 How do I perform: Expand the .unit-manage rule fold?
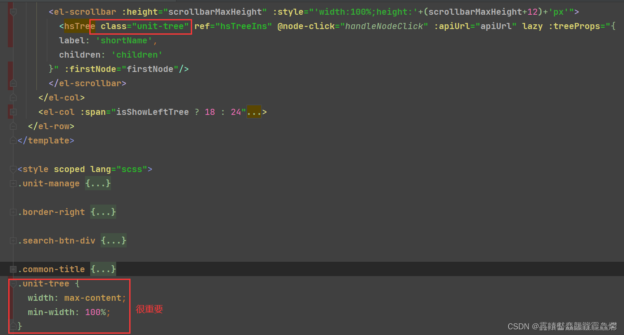click(x=13, y=183)
